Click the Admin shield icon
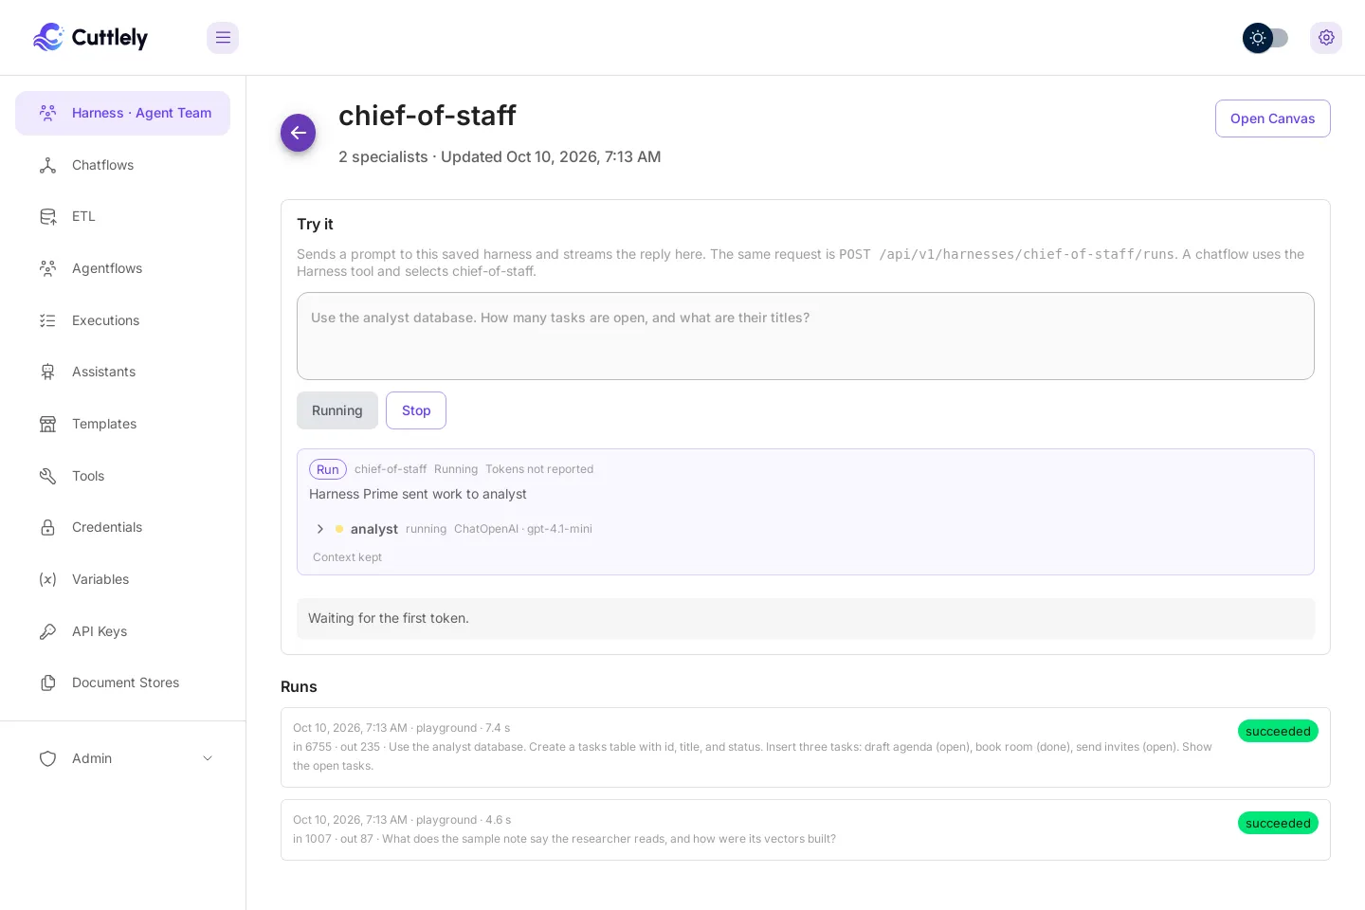Image resolution: width=1365 pixels, height=910 pixels. pyautogui.click(x=47, y=758)
